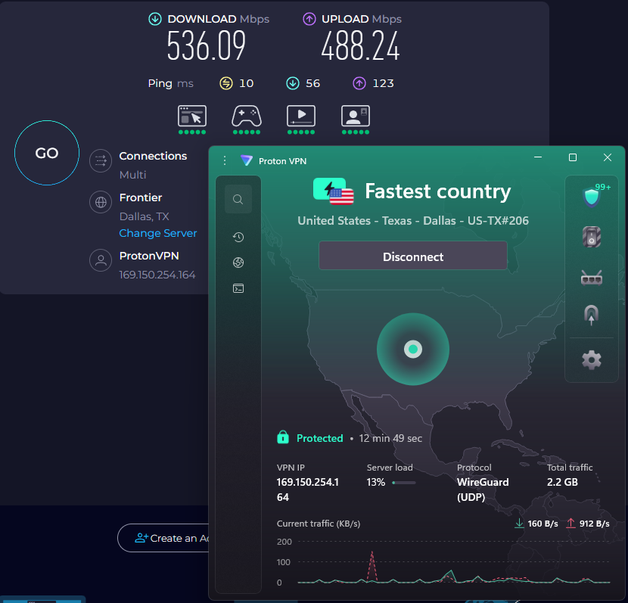Start a new speed test with GO
Viewport: 628px width, 603px height.
(x=46, y=152)
